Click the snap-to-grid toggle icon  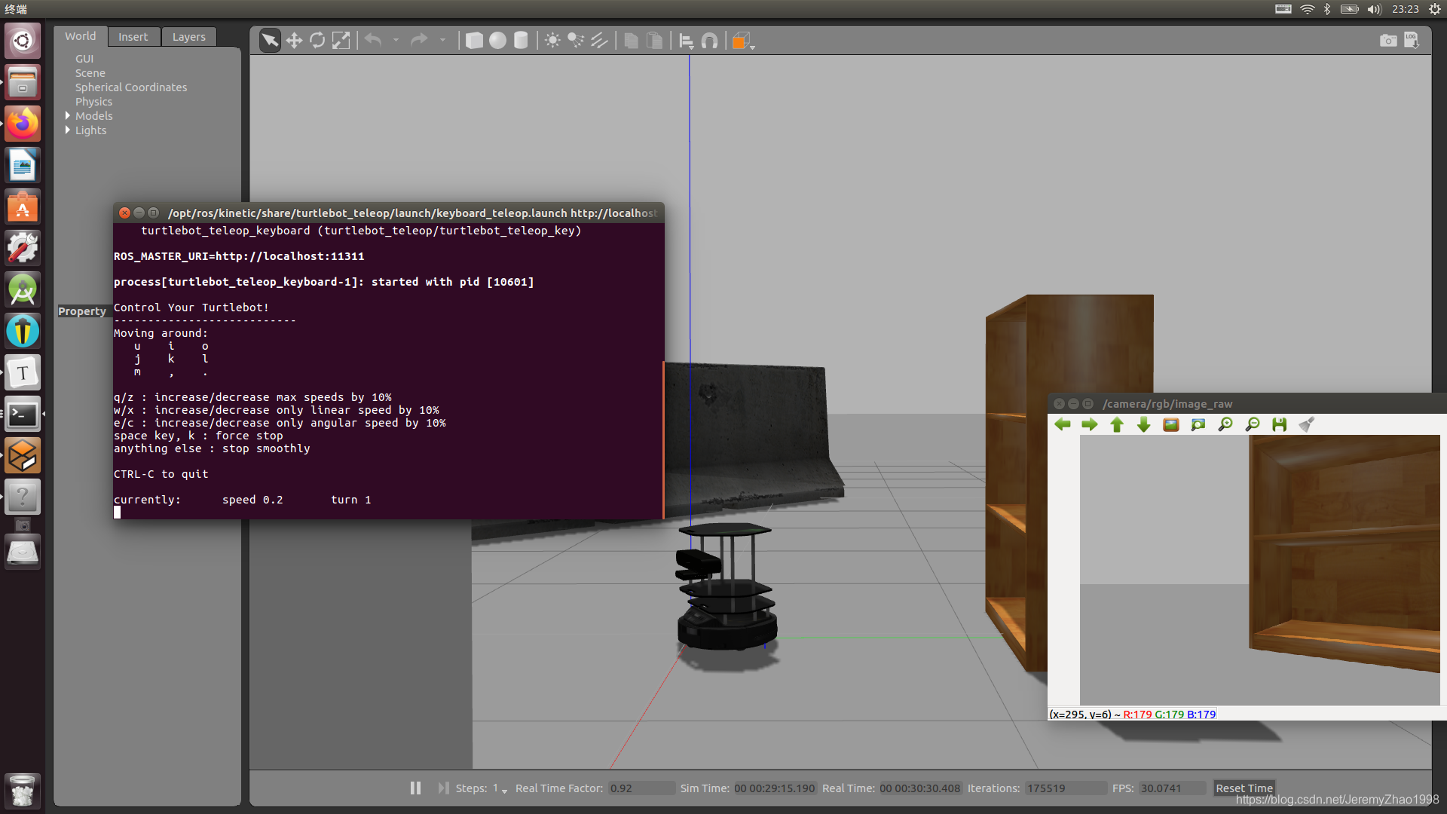pos(711,40)
